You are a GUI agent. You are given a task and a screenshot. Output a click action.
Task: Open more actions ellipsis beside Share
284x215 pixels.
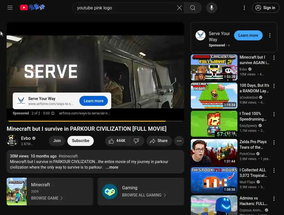(179, 141)
